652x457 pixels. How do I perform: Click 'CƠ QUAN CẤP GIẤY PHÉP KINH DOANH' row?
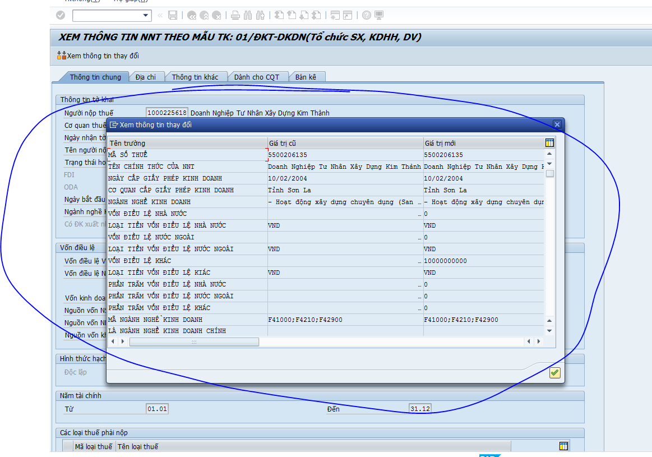point(326,190)
